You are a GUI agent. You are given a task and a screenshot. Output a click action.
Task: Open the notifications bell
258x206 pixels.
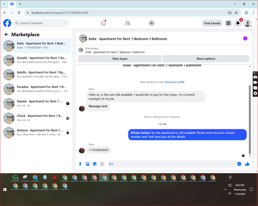click(238, 23)
